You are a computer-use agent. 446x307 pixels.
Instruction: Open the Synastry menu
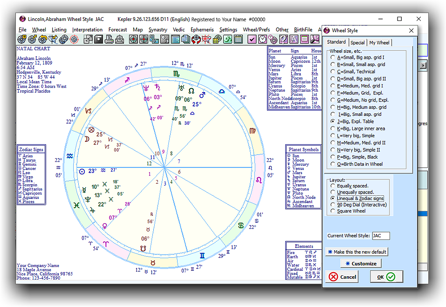coord(158,30)
